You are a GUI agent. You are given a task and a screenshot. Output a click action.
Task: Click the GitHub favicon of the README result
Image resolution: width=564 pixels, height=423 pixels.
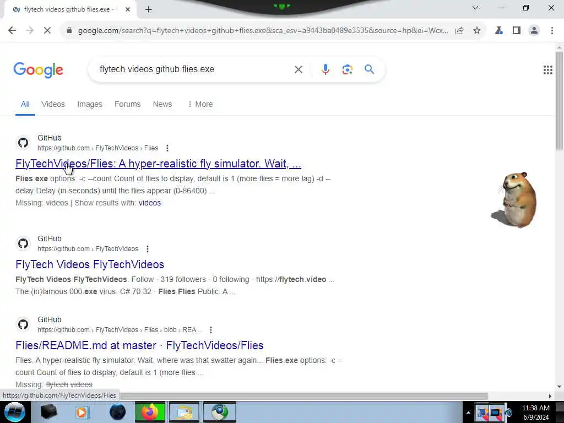(x=23, y=324)
